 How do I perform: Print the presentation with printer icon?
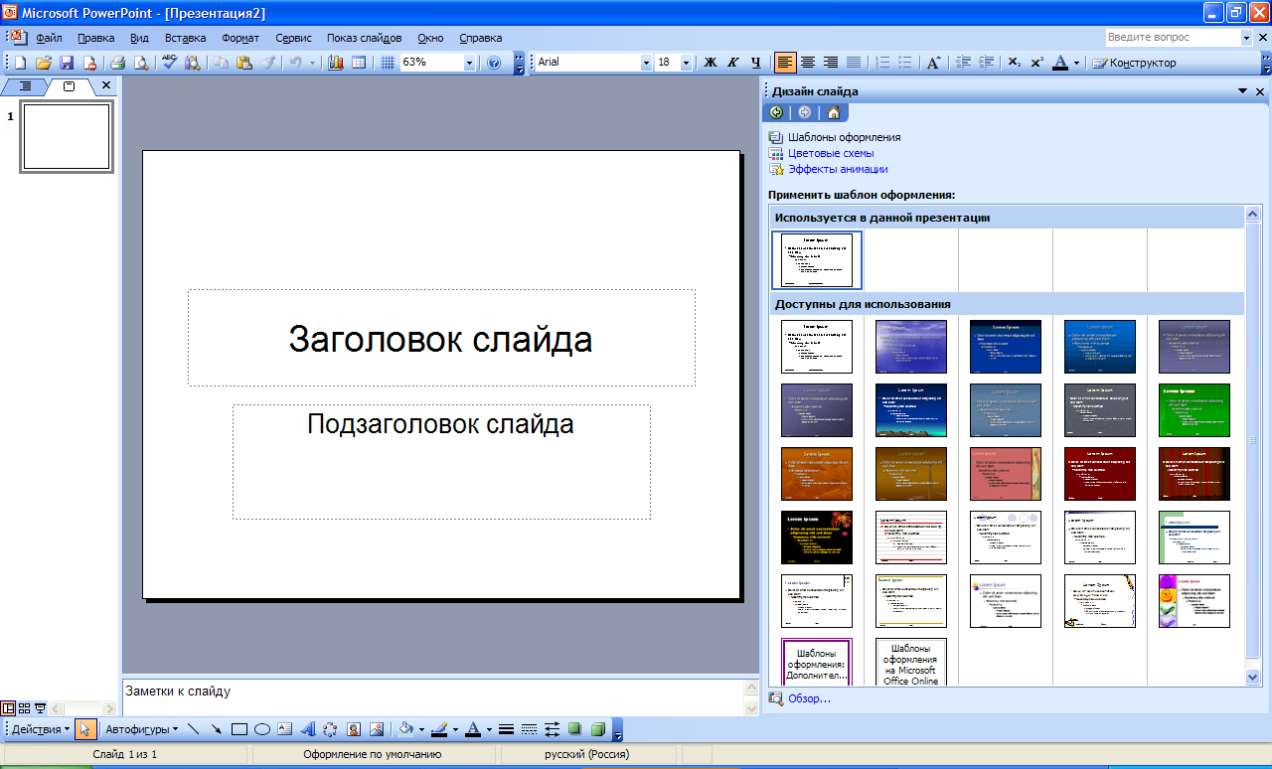pyautogui.click(x=117, y=63)
